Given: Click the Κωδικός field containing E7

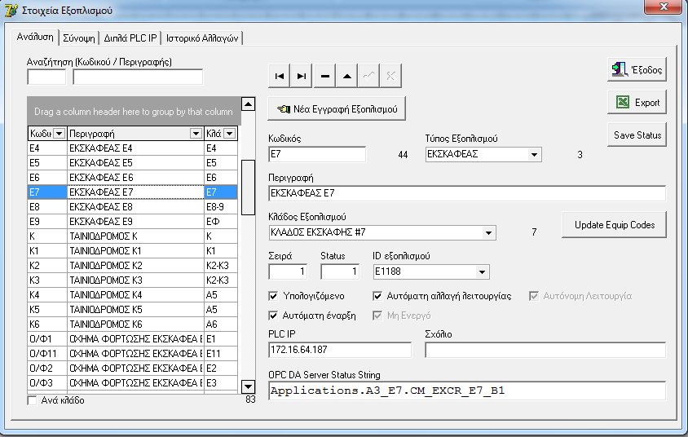Looking at the screenshot, I should pos(317,154).
